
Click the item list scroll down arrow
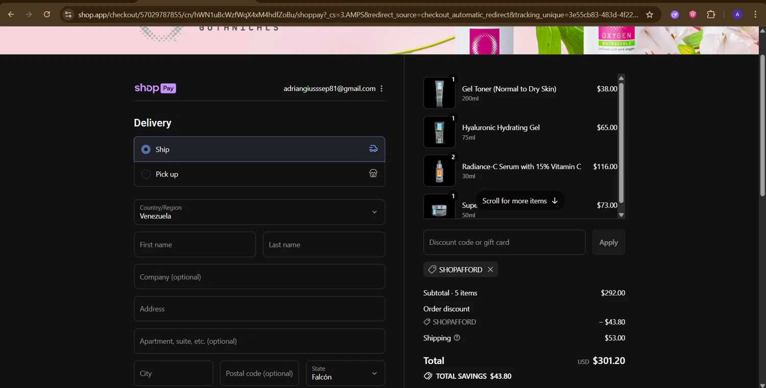621,215
